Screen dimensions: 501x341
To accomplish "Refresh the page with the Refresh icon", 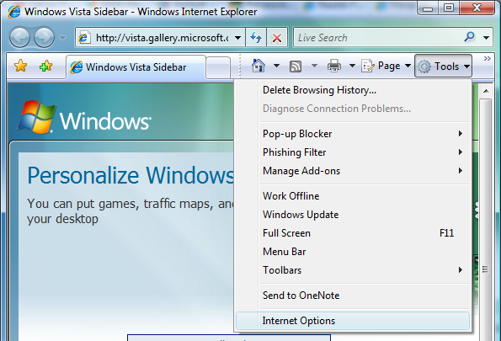I will (256, 38).
